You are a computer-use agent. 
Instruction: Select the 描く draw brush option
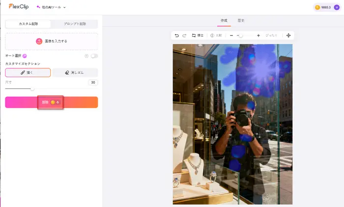(28, 72)
